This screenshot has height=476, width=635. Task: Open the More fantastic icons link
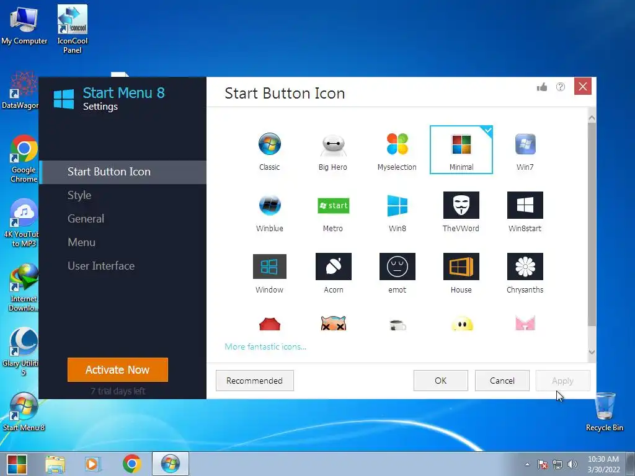point(265,346)
